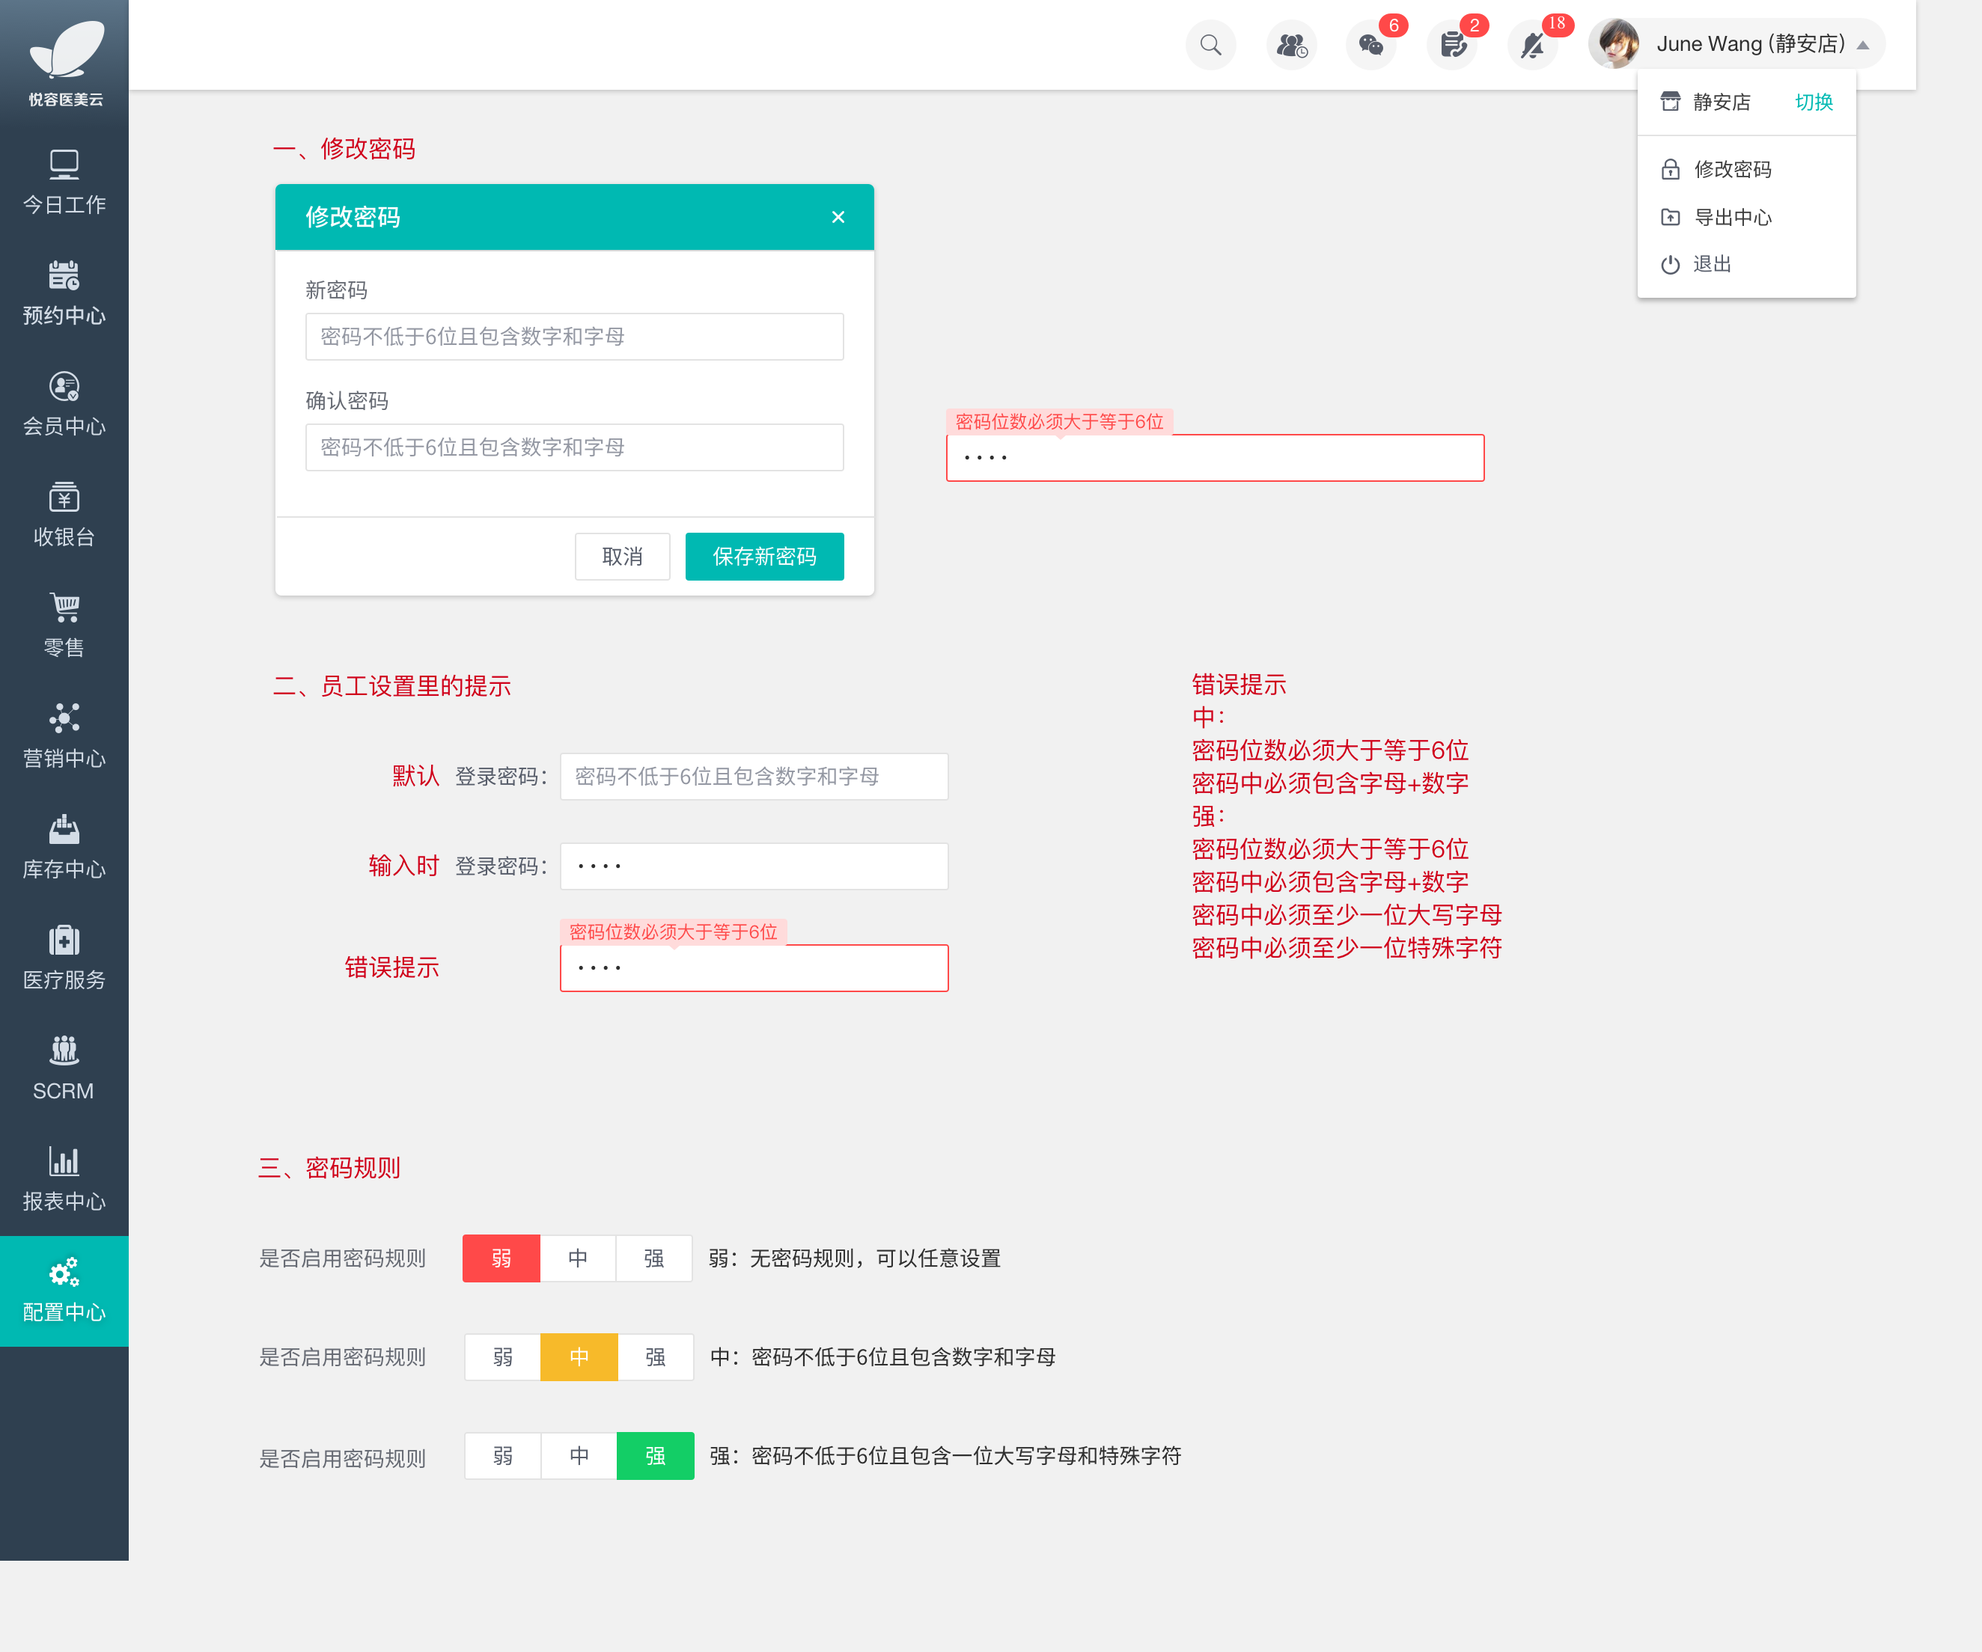This screenshot has width=1982, height=1652.
Task: Select 零售 in the sidebar
Action: pyautogui.click(x=64, y=625)
